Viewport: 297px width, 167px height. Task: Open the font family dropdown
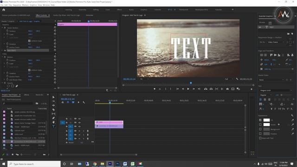(276, 90)
